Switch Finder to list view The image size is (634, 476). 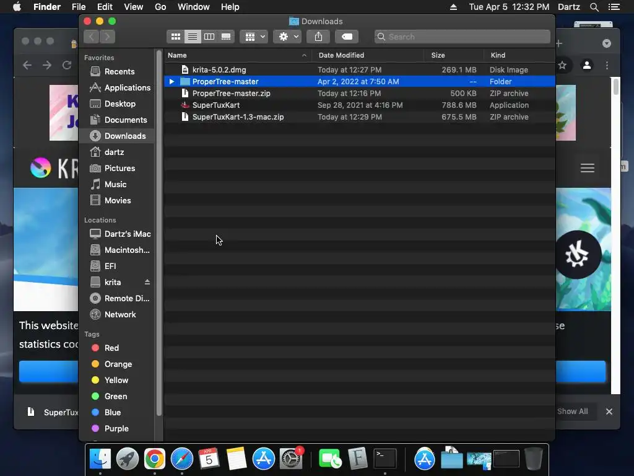click(193, 37)
